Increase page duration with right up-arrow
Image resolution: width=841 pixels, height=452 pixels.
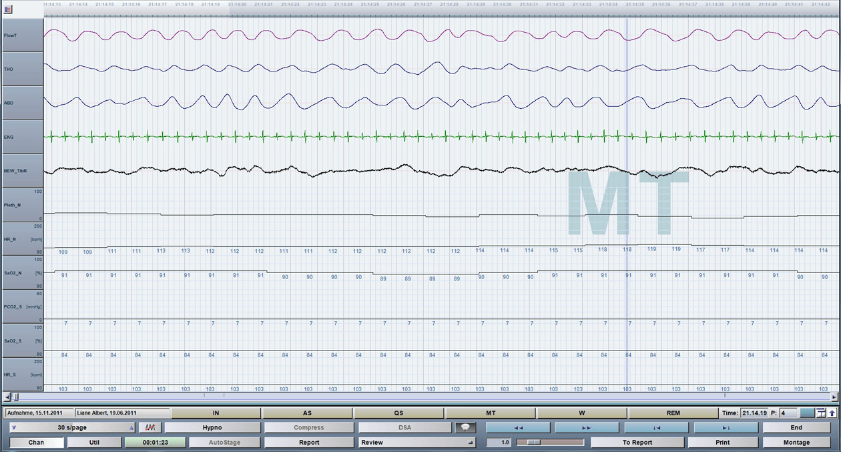coord(131,427)
